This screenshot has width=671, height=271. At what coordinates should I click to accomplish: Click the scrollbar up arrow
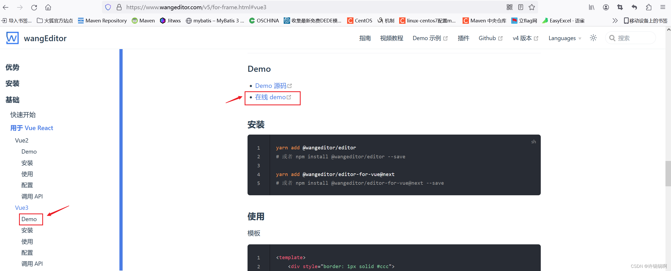click(668, 30)
